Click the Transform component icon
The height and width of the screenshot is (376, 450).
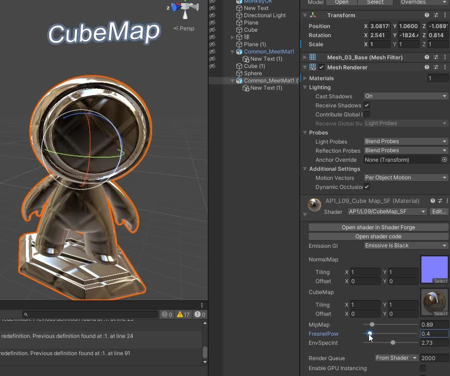(314, 15)
